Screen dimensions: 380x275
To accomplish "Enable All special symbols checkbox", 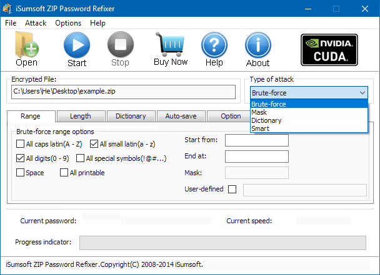I will [80, 158].
